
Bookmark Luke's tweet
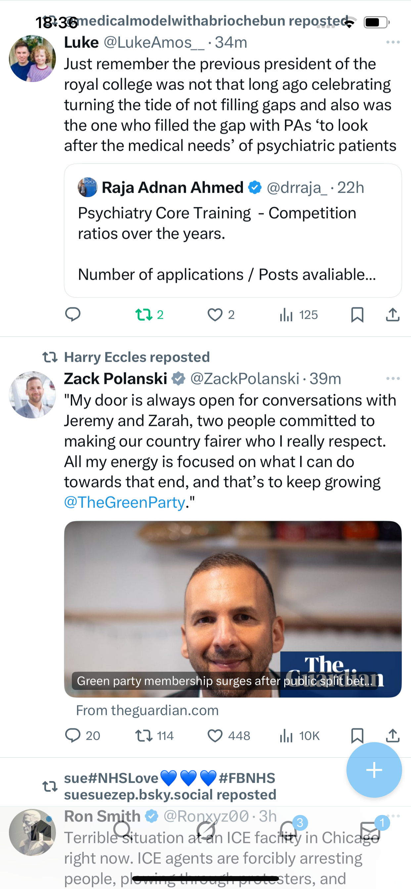click(357, 315)
